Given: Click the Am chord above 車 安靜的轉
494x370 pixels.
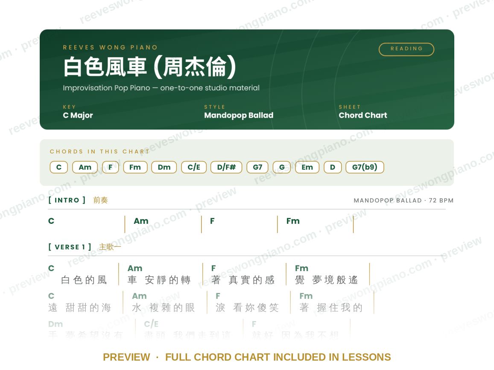Looking at the screenshot, I should coord(135,268).
